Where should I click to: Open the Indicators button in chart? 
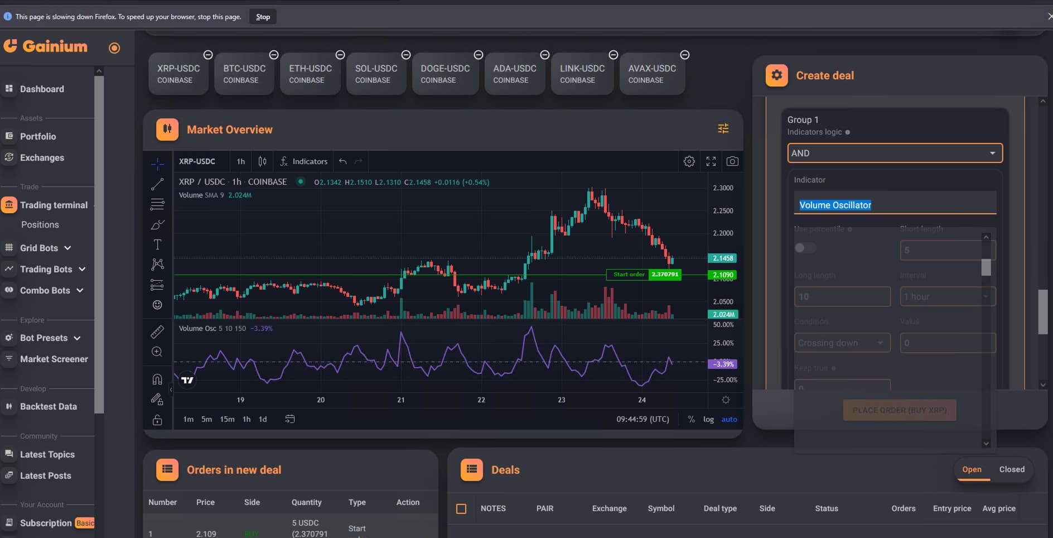[x=304, y=161]
